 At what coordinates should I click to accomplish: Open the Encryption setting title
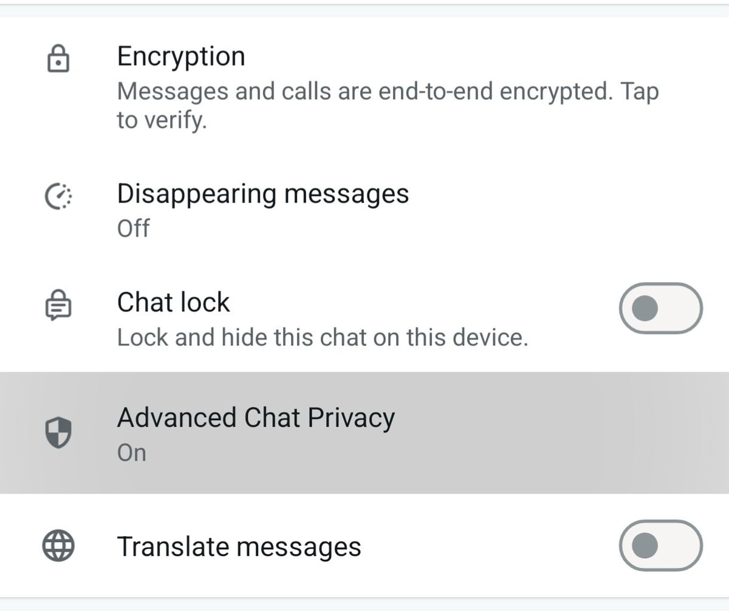(181, 56)
